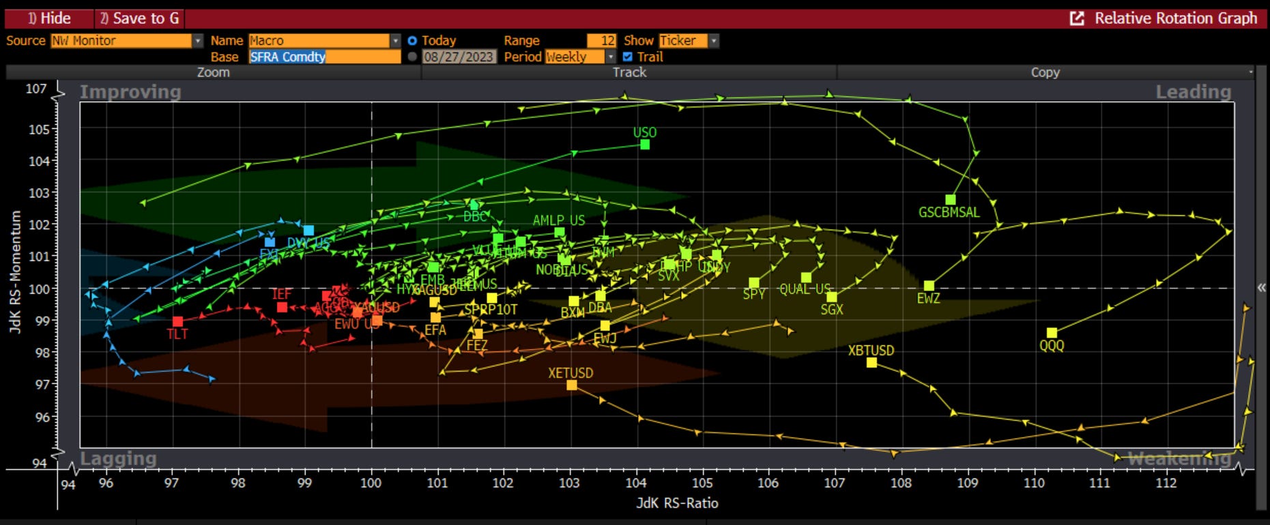The height and width of the screenshot is (525, 1270).
Task: Select the DBA data point marker
Action: coord(601,296)
